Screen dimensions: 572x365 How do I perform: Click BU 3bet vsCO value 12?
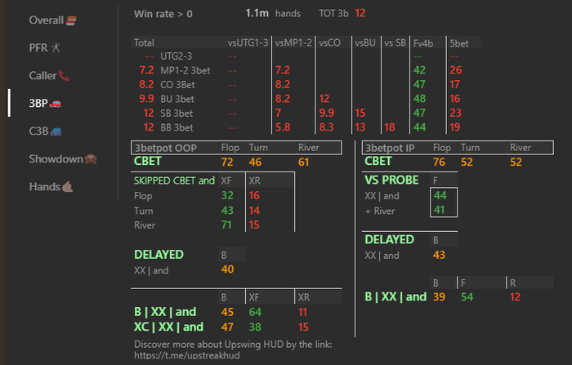click(x=324, y=99)
